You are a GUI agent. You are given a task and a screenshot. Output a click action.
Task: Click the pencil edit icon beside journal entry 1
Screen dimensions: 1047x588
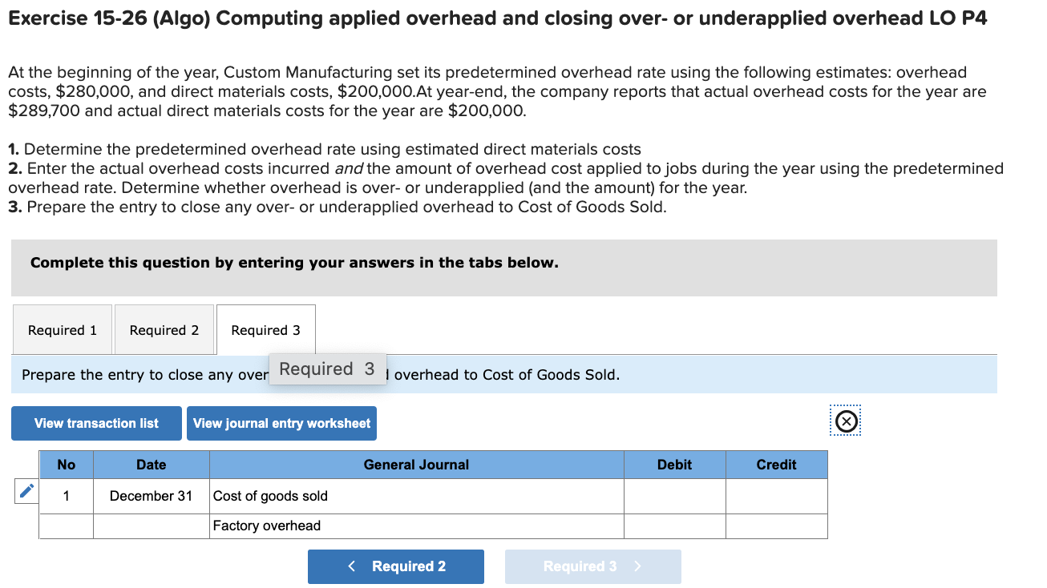tap(25, 491)
